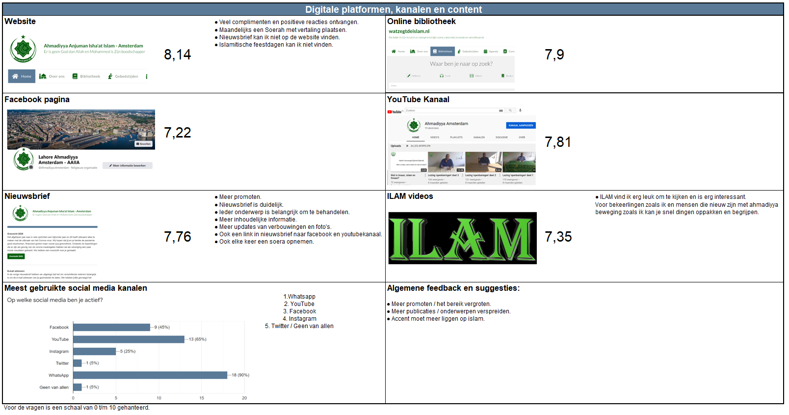Click the Over ons mosque icon in Website panel
789x415 pixels.
(x=43, y=76)
